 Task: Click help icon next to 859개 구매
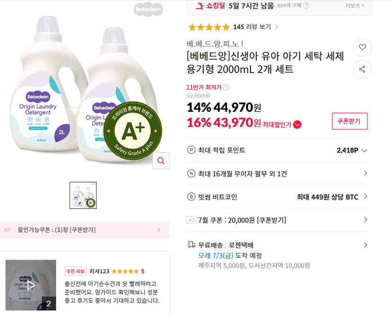[x=306, y=6]
